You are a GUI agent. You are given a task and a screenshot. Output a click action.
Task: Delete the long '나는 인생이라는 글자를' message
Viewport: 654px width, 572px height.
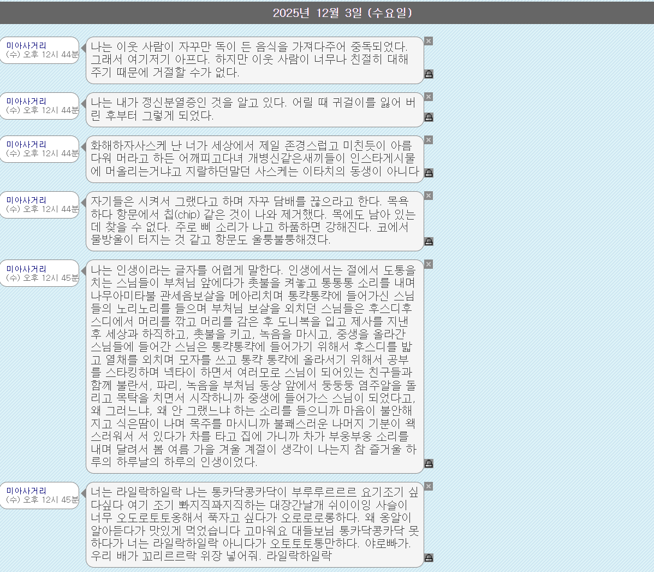click(x=429, y=264)
